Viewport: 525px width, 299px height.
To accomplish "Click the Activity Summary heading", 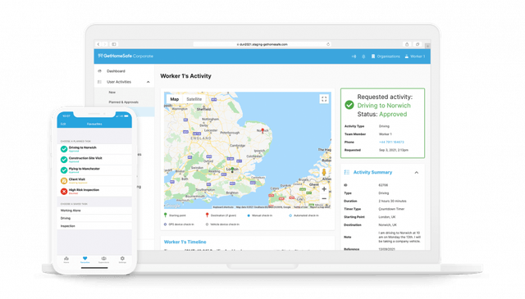I will (372, 172).
